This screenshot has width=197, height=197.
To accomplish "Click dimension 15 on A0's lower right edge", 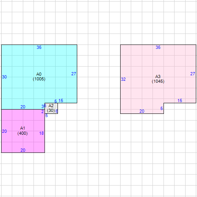I will [61, 100].
